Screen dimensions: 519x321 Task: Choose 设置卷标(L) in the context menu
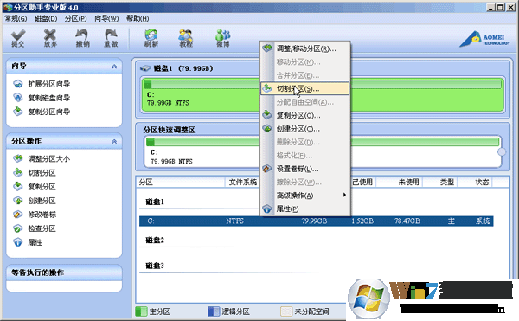pyautogui.click(x=305, y=169)
